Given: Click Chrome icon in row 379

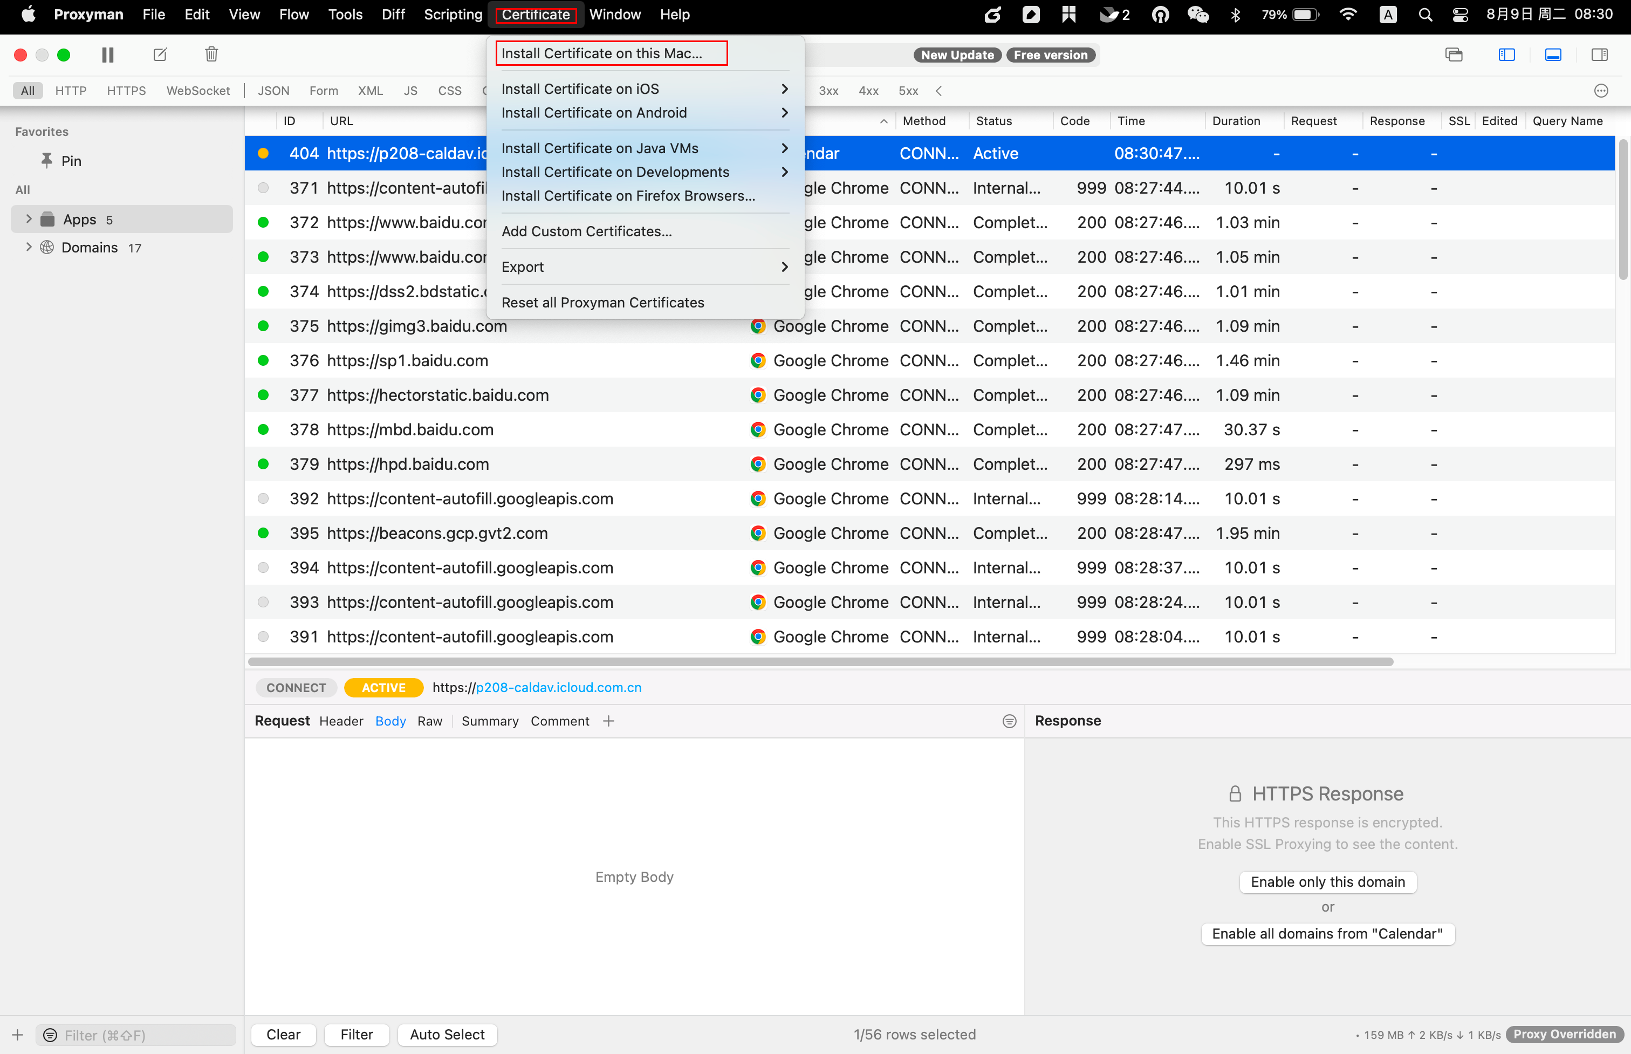Looking at the screenshot, I should (757, 464).
